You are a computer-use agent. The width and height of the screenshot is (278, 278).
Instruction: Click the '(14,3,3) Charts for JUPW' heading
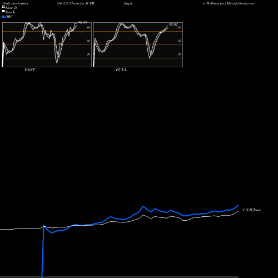(76, 3)
